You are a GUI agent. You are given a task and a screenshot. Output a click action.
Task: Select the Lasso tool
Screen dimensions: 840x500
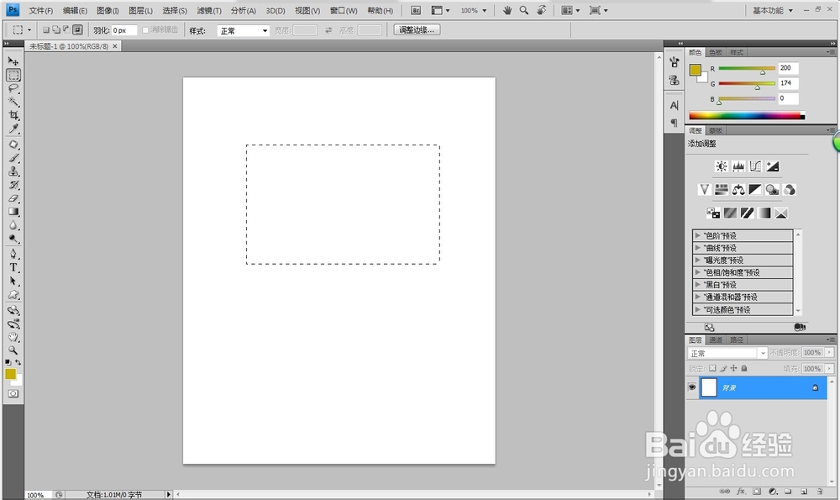pyautogui.click(x=13, y=88)
